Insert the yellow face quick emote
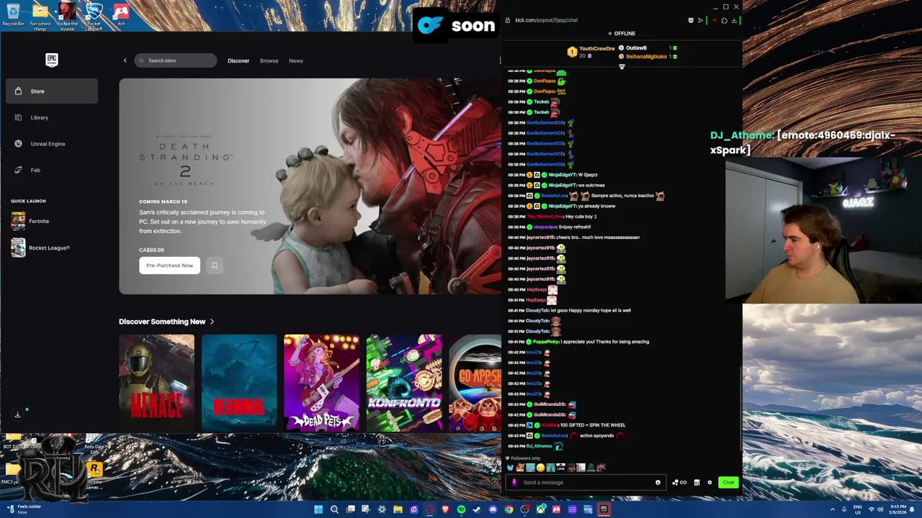 pos(540,468)
